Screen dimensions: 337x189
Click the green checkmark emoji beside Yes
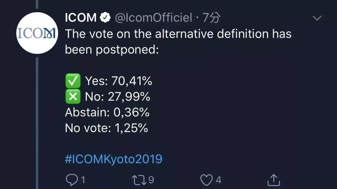[x=72, y=81]
